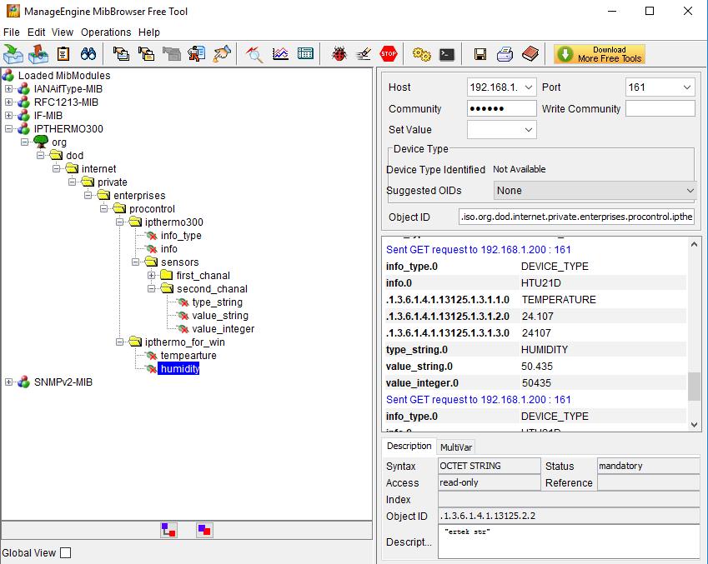This screenshot has width=708, height=564.
Task: Expand the SNMPv2-MIB module
Action: (x=8, y=382)
